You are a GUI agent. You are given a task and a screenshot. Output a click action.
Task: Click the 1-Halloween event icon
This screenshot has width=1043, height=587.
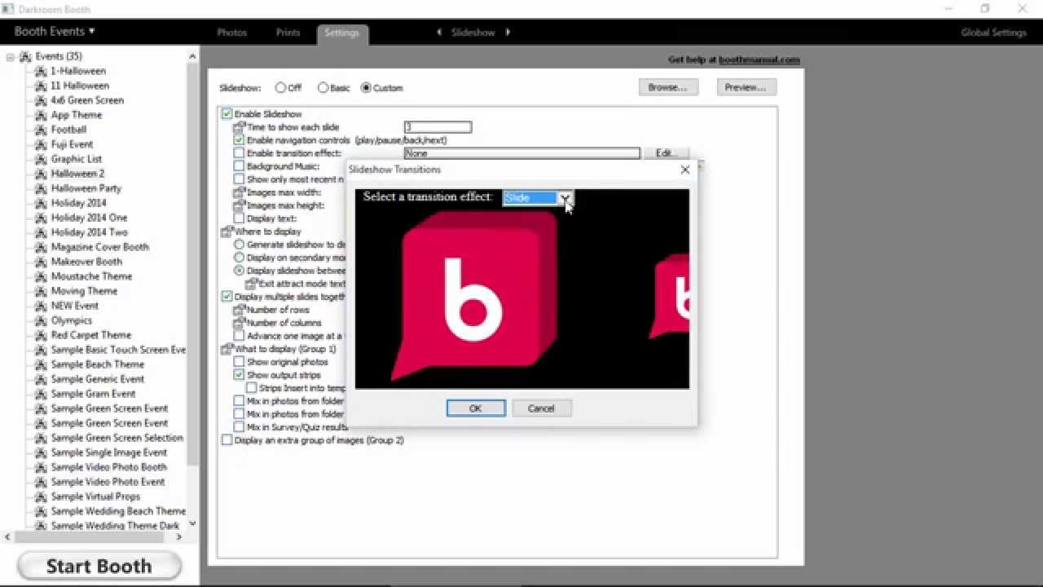pyautogui.click(x=41, y=71)
